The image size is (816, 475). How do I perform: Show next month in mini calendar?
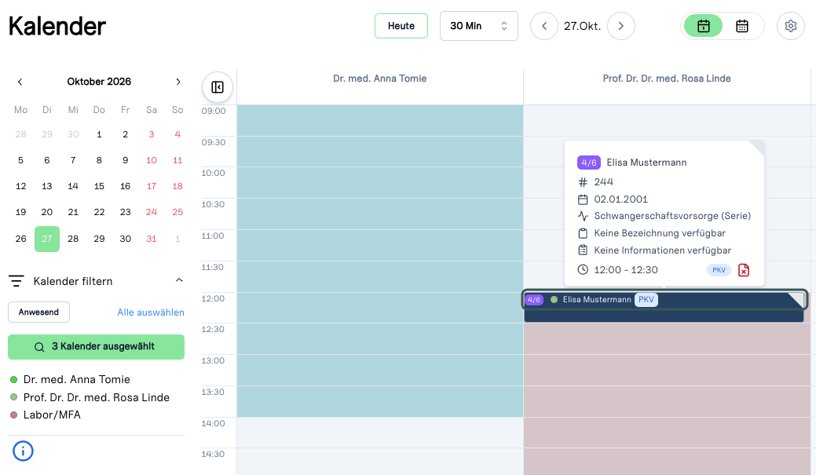178,82
